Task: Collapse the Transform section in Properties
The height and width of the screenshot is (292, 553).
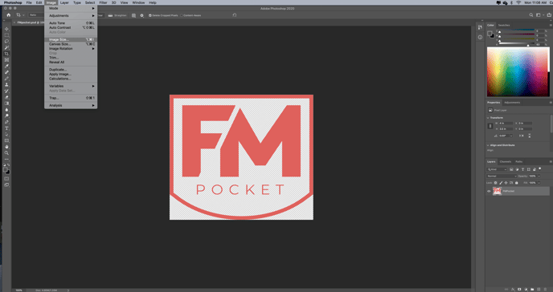Action: pos(488,117)
